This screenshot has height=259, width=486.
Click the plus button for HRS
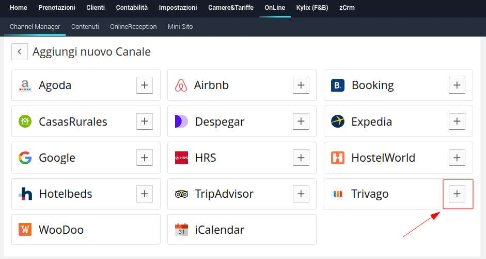tap(301, 158)
